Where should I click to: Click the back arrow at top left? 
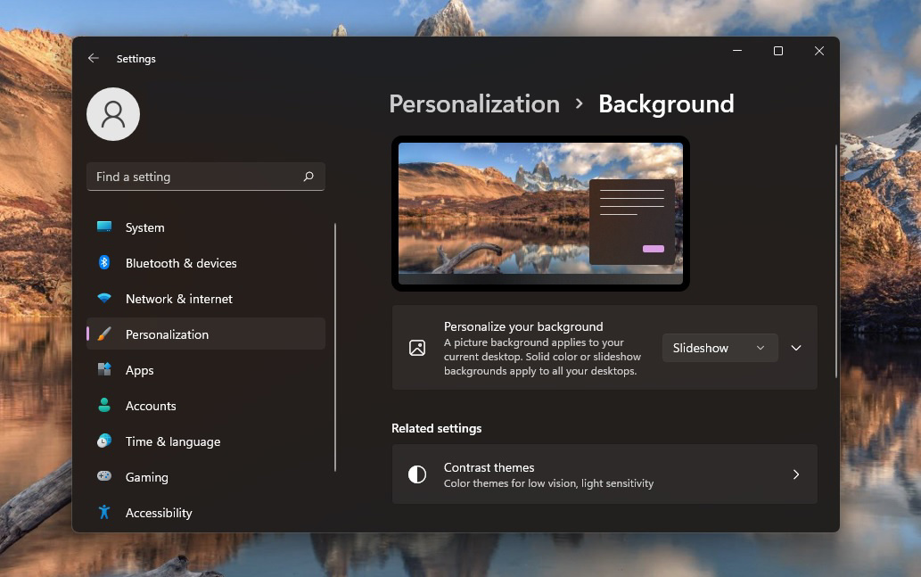pyautogui.click(x=93, y=58)
